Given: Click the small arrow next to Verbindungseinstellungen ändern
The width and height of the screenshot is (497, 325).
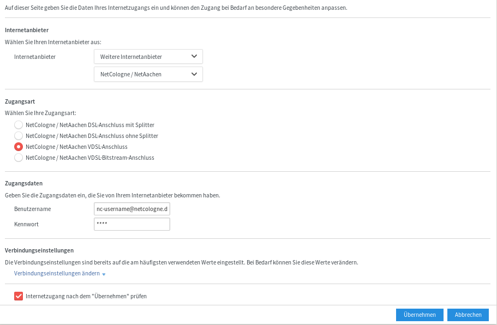Looking at the screenshot, I should [x=104, y=274].
